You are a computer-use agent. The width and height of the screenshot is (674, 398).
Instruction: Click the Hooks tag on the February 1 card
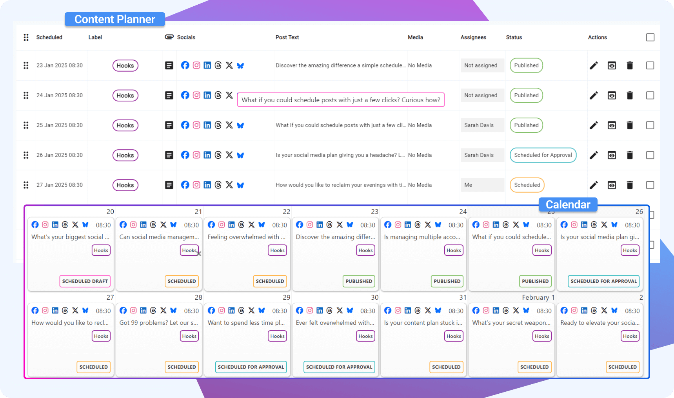click(542, 336)
